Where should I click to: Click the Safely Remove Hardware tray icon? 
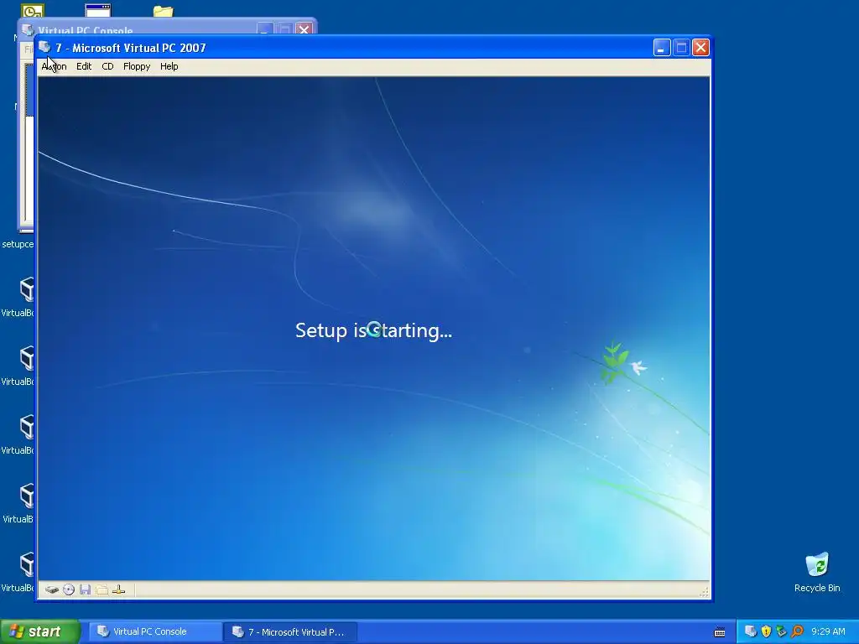pyautogui.click(x=781, y=631)
